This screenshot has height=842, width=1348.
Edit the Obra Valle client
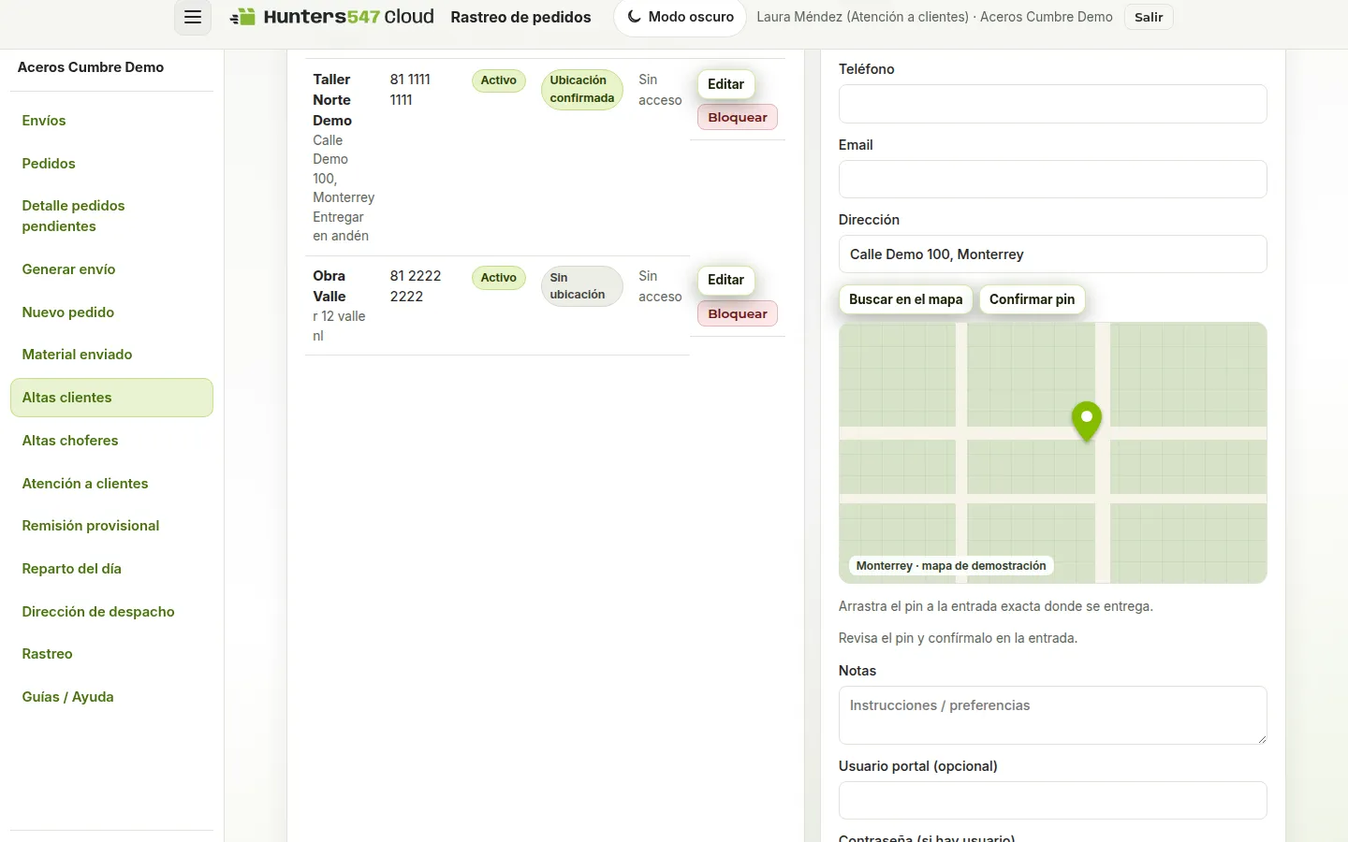(x=725, y=280)
